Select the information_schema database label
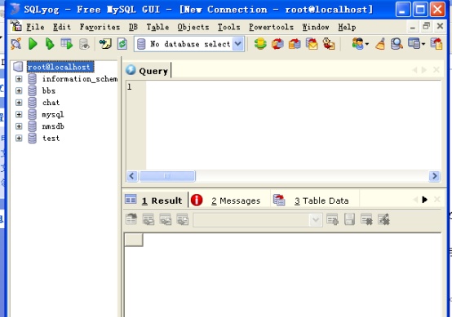Screen dimensions: 452x317 [80, 78]
